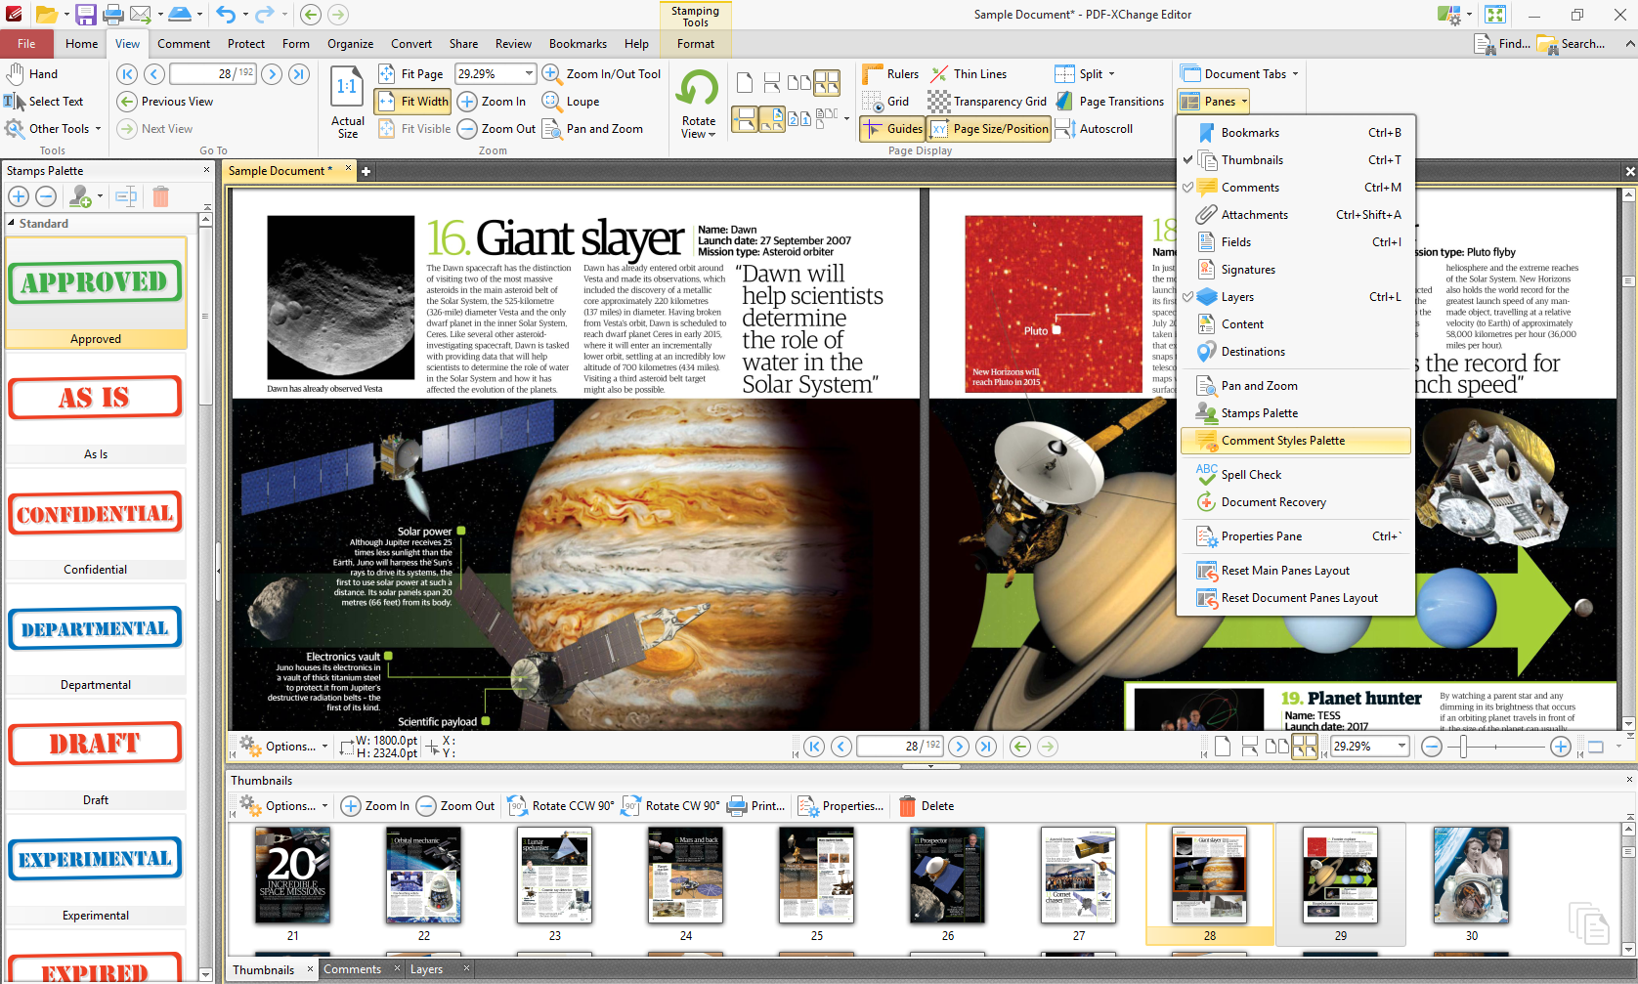Click Previous View button
1638x984 pixels.
click(165, 102)
